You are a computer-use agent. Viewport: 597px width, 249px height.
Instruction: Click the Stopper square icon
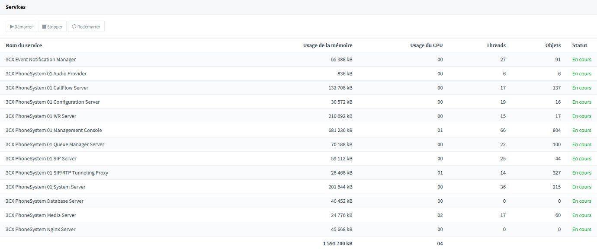[x=44, y=27]
